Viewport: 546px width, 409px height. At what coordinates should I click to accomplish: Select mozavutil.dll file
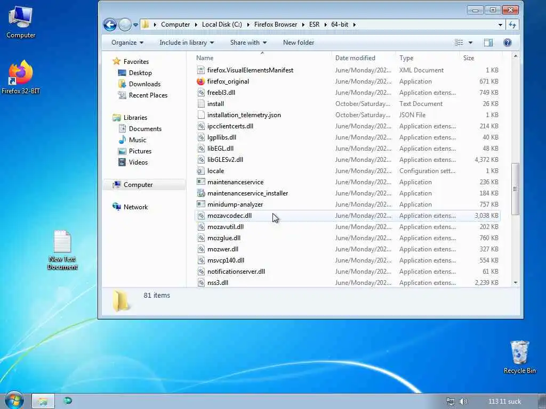click(226, 227)
